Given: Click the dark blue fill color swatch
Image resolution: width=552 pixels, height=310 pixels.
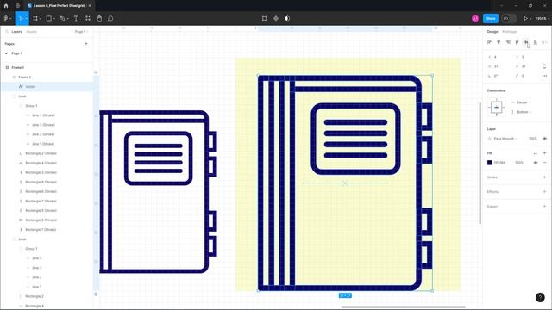Looking at the screenshot, I should [x=489, y=163].
